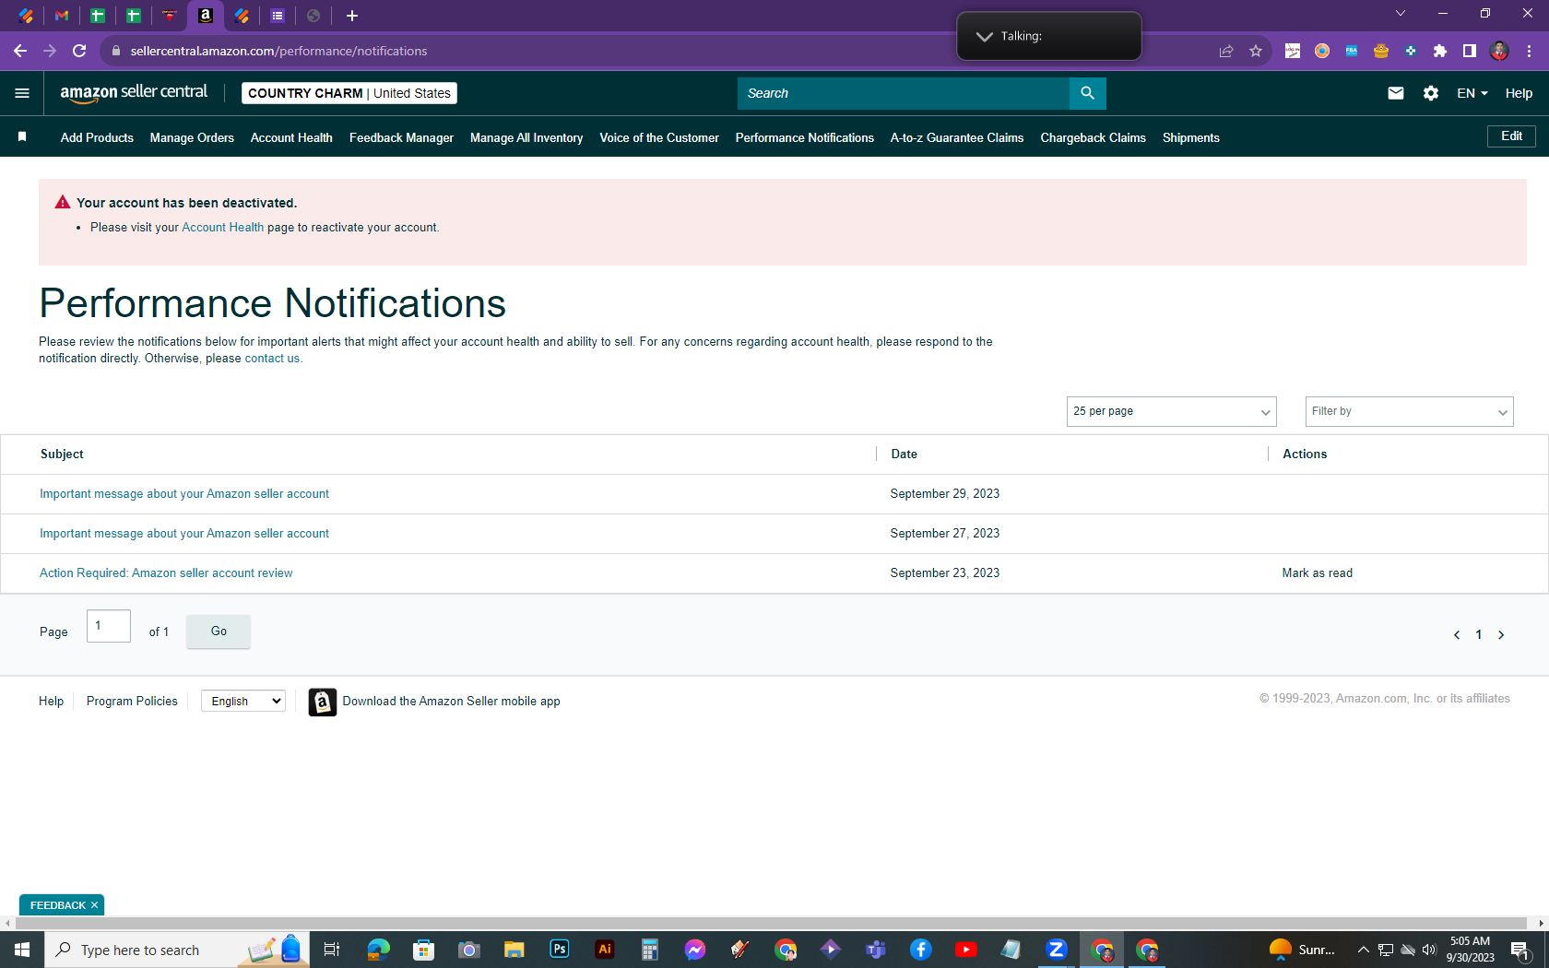Reload the Seller Central page

(79, 51)
